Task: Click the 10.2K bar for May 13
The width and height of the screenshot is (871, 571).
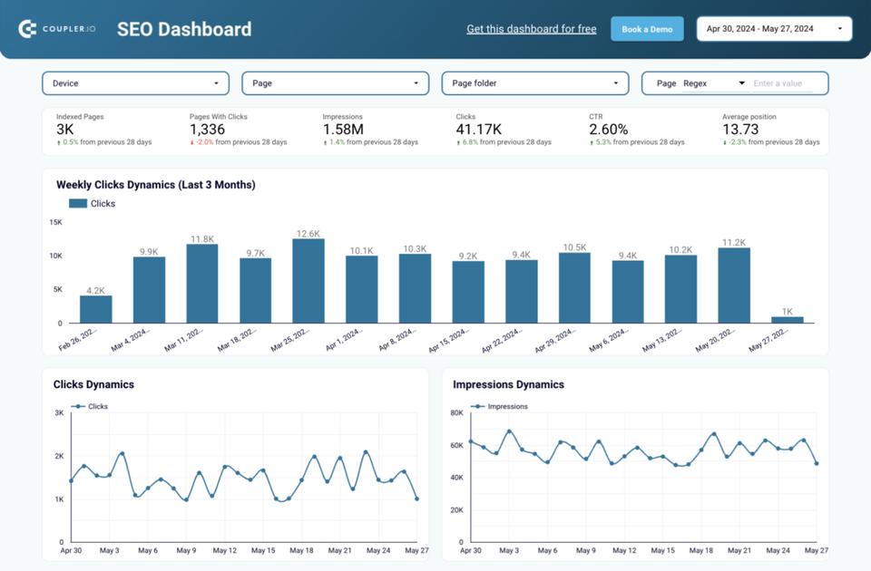Action: 680,289
